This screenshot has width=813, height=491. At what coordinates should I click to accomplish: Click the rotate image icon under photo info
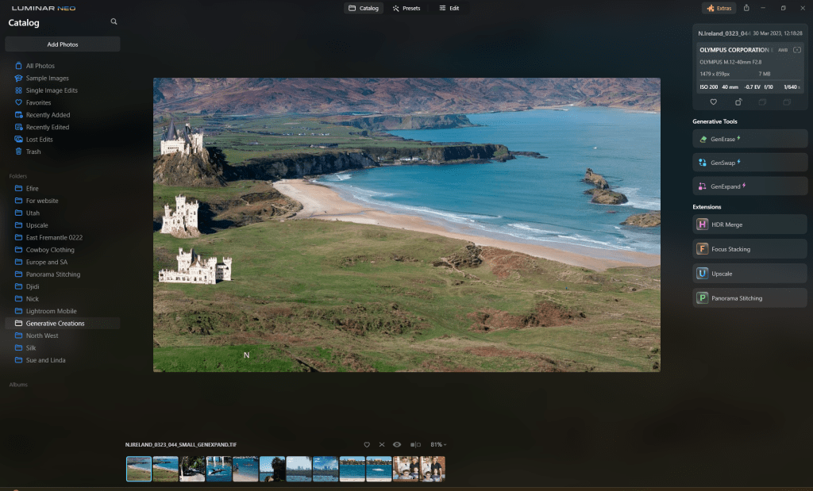click(x=736, y=102)
